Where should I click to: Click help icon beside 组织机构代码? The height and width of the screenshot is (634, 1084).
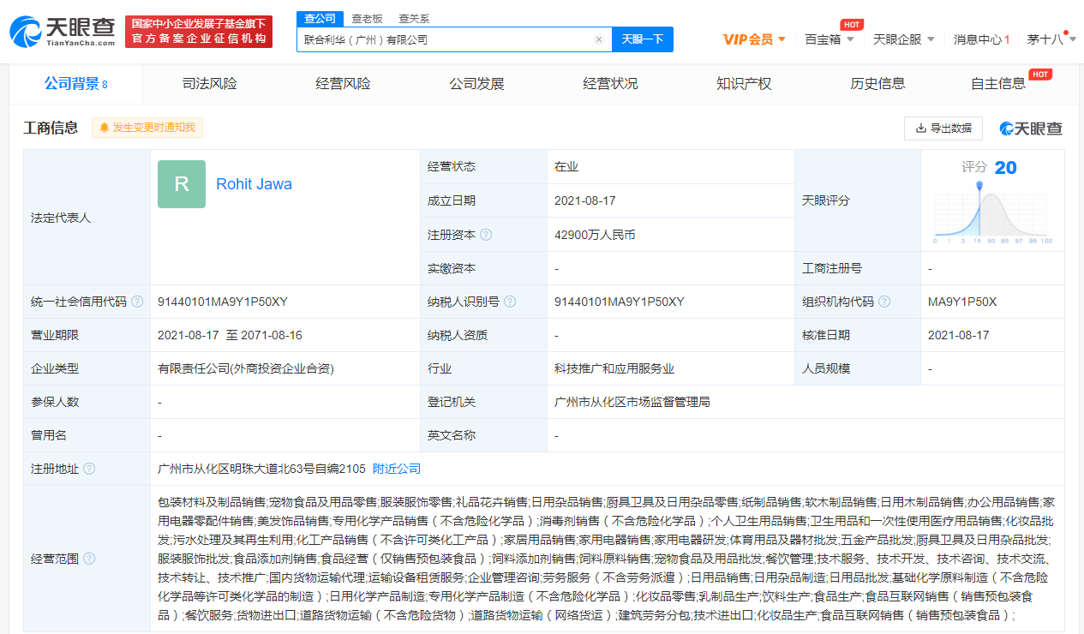[884, 302]
